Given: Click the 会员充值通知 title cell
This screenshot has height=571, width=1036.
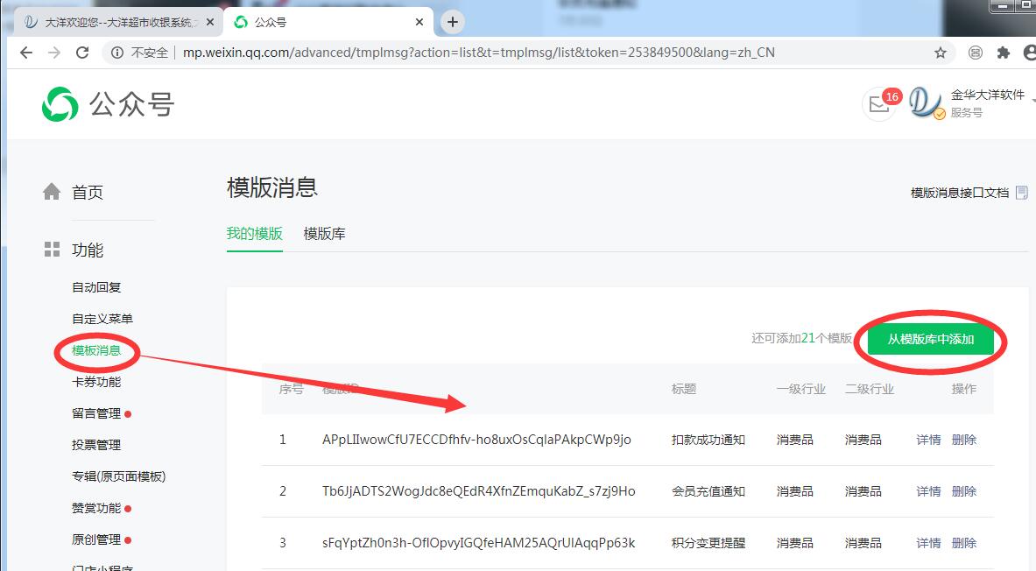Looking at the screenshot, I should click(708, 491).
